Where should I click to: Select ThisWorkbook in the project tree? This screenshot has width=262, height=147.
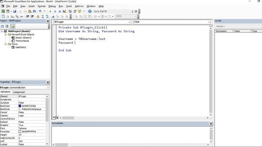[x=22, y=41]
